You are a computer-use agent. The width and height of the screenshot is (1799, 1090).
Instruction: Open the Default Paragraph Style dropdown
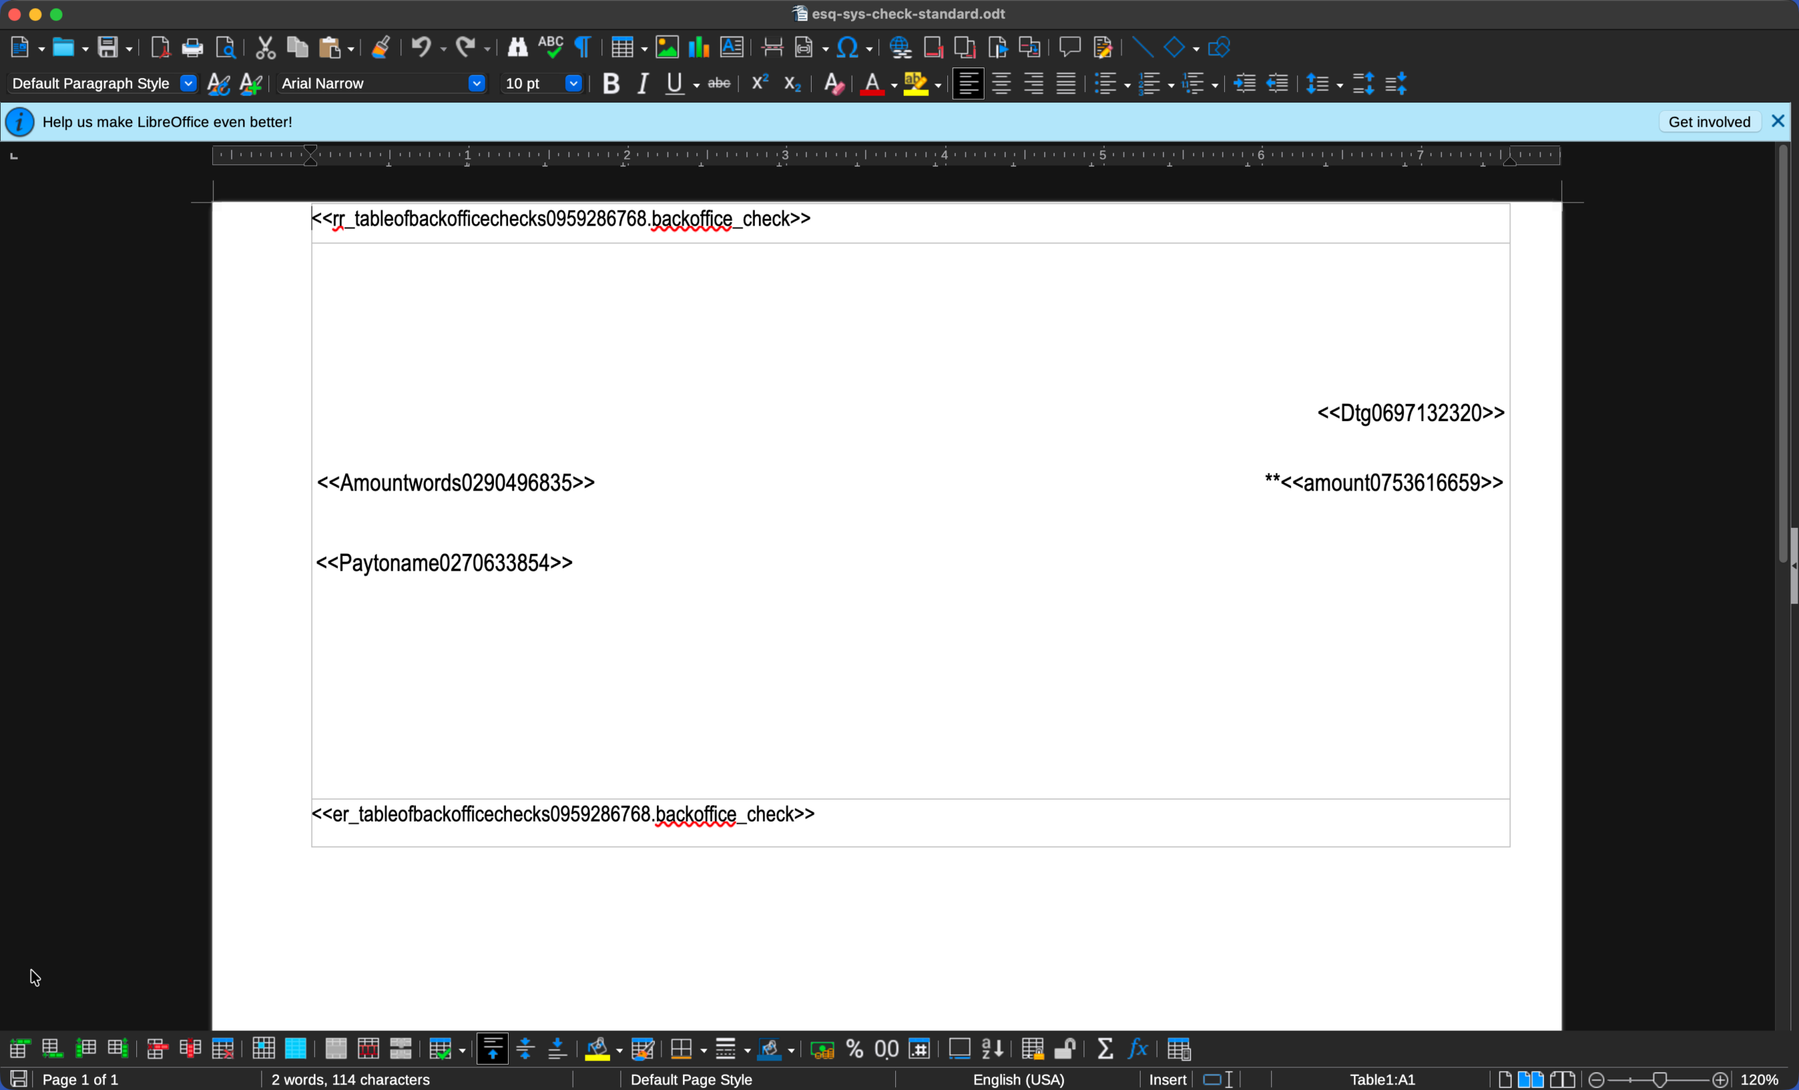point(188,83)
